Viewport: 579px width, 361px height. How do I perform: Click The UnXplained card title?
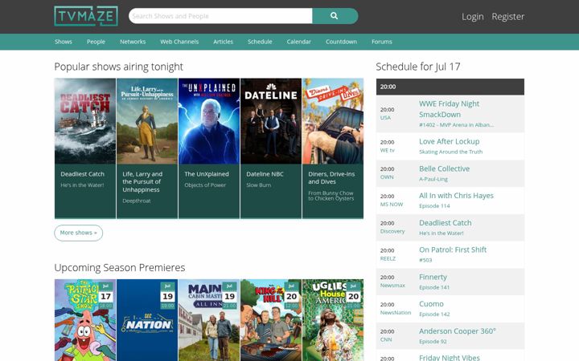pos(207,174)
